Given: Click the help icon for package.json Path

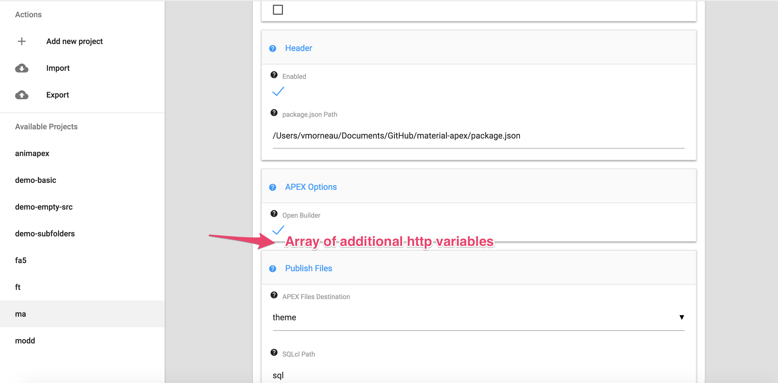Looking at the screenshot, I should tap(274, 113).
